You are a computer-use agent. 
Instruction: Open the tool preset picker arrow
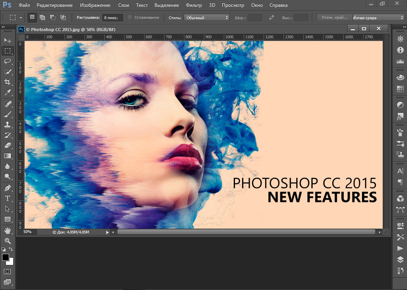21,18
